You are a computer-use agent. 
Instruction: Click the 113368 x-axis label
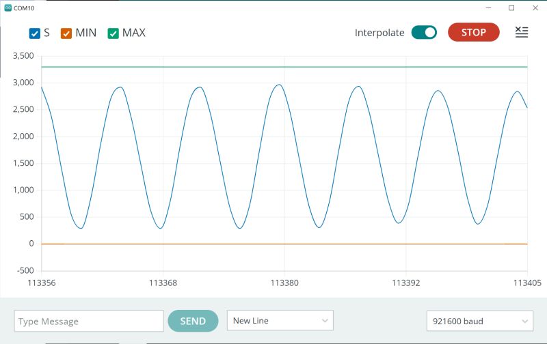pyautogui.click(x=163, y=283)
